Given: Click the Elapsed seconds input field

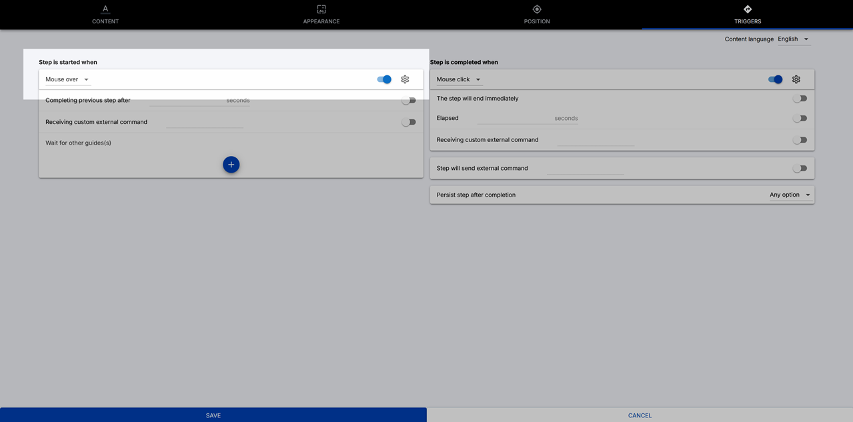Looking at the screenshot, I should (515, 118).
